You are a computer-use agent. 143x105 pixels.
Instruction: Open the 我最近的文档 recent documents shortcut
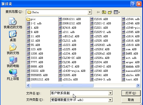pyautogui.click(x=13, y=23)
